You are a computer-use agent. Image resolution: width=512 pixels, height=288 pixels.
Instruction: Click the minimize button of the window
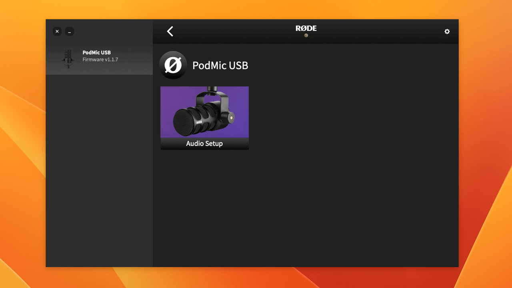pyautogui.click(x=70, y=31)
